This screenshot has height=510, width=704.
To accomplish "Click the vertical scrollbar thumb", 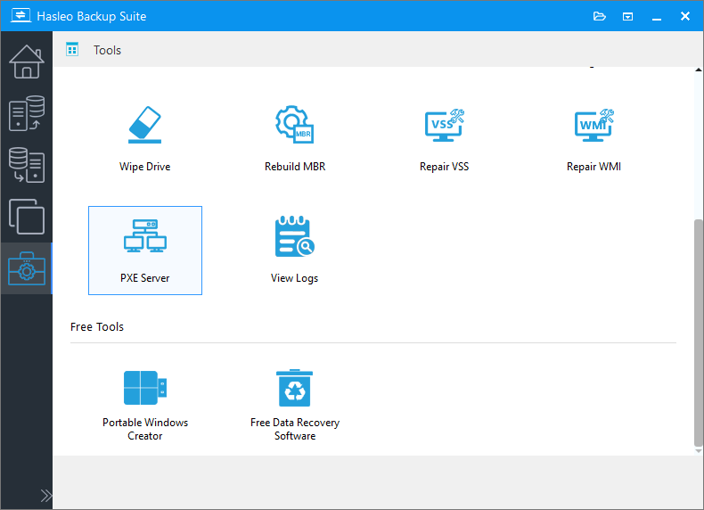I will (x=698, y=333).
